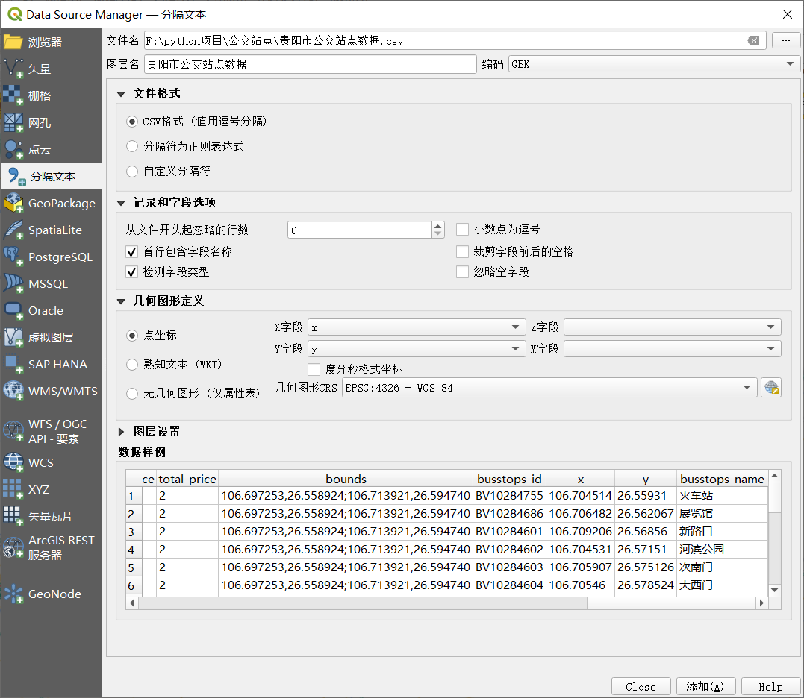Select 点坐标 radio option

(x=132, y=336)
